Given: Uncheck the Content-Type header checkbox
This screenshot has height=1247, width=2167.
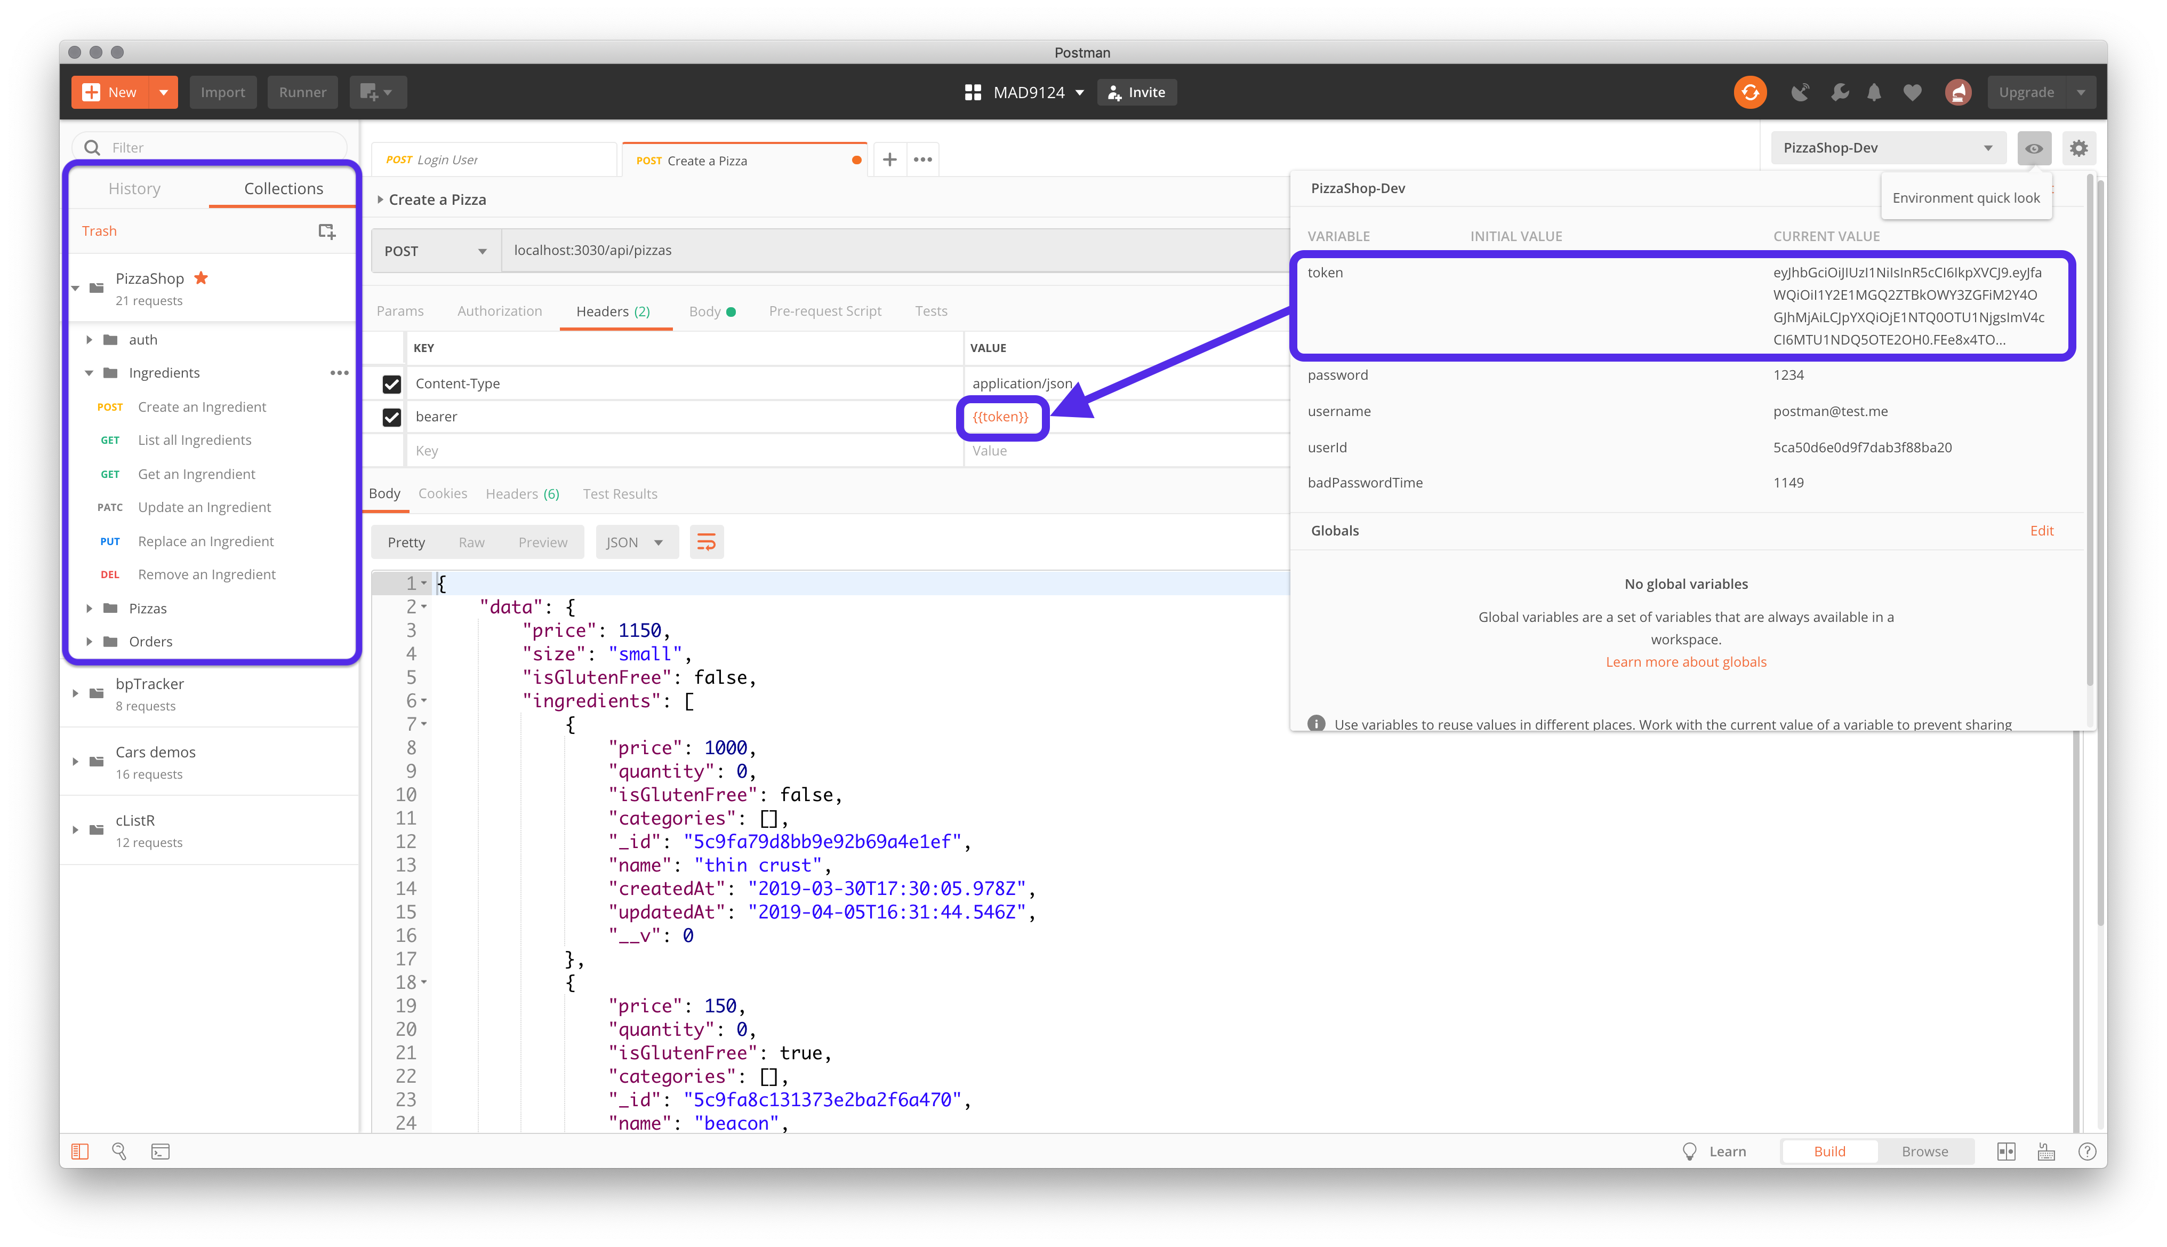Looking at the screenshot, I should (391, 383).
